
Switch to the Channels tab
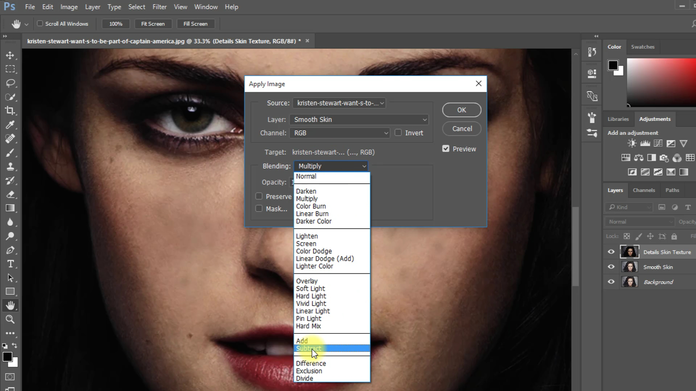644,190
